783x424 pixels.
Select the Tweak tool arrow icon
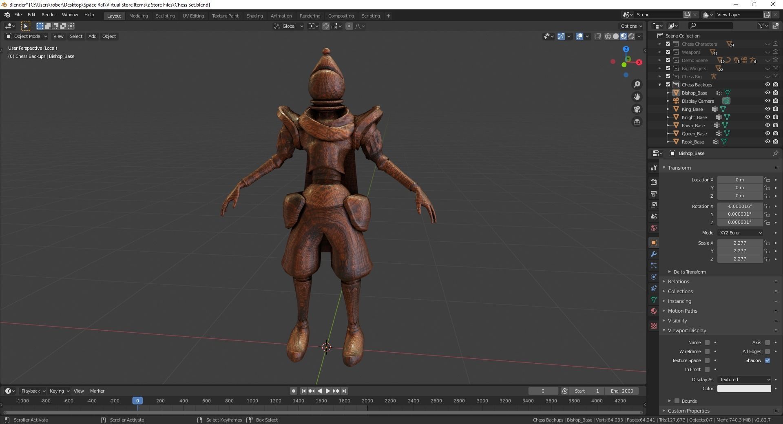click(x=26, y=26)
